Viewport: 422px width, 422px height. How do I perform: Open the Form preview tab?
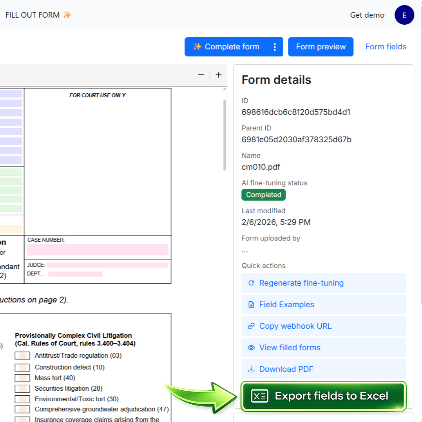(321, 47)
